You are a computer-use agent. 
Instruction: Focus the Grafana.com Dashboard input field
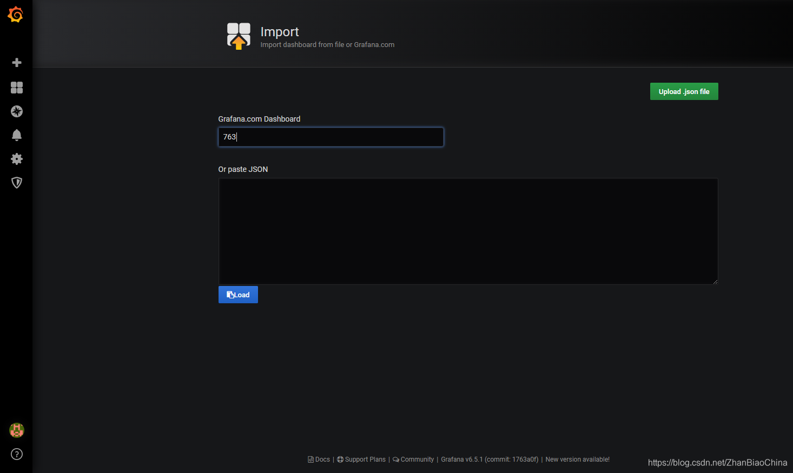coord(331,137)
